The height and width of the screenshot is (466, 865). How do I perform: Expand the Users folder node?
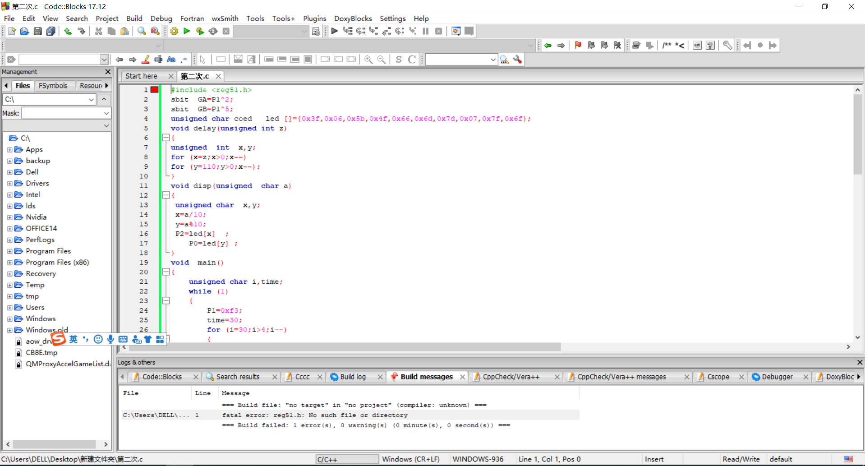click(10, 308)
